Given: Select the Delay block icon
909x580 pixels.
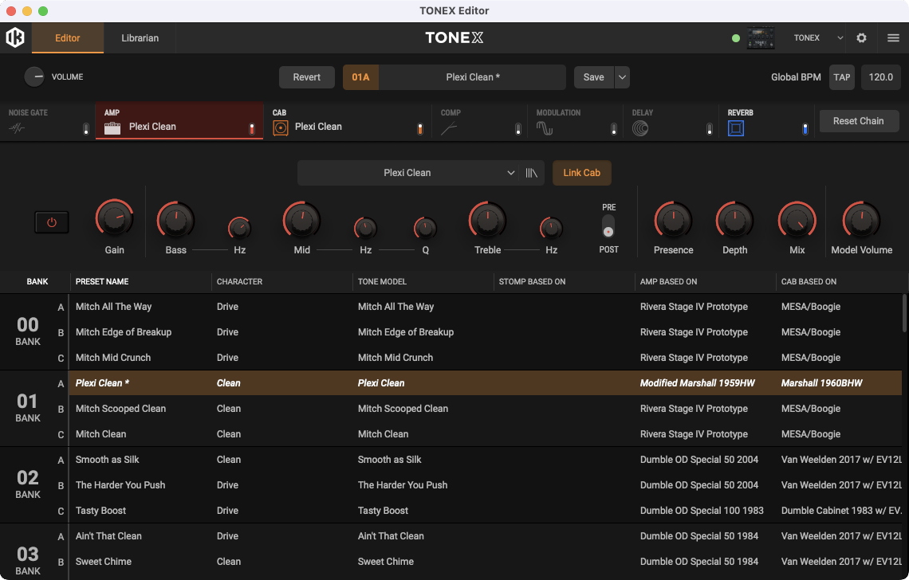Looking at the screenshot, I should (x=639, y=127).
